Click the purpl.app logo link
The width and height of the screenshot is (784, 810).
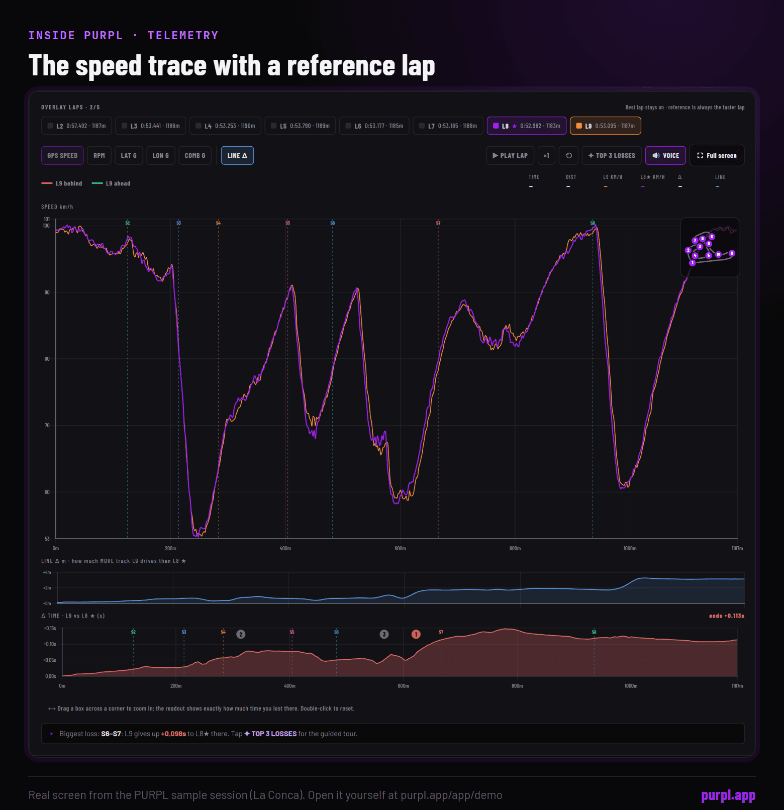pyautogui.click(x=728, y=795)
